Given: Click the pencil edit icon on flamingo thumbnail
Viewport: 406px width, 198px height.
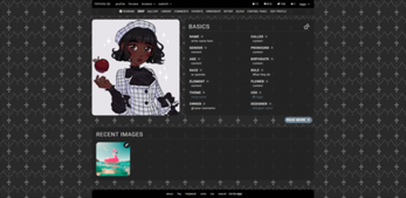Looking at the screenshot, I should tap(126, 145).
